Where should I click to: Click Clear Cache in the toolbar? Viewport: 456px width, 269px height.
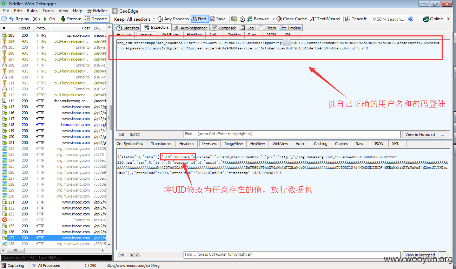[x=292, y=19]
